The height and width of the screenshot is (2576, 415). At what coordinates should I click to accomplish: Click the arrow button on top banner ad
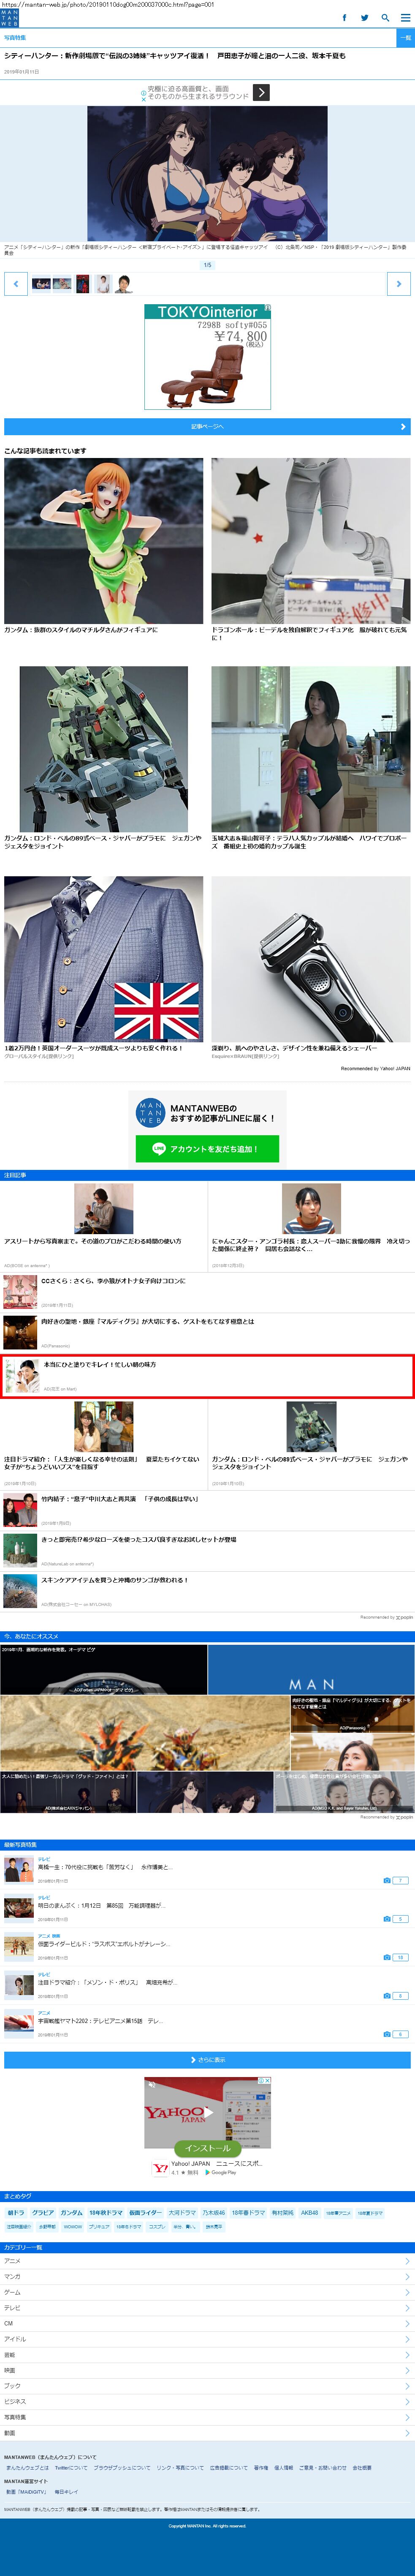[x=261, y=92]
